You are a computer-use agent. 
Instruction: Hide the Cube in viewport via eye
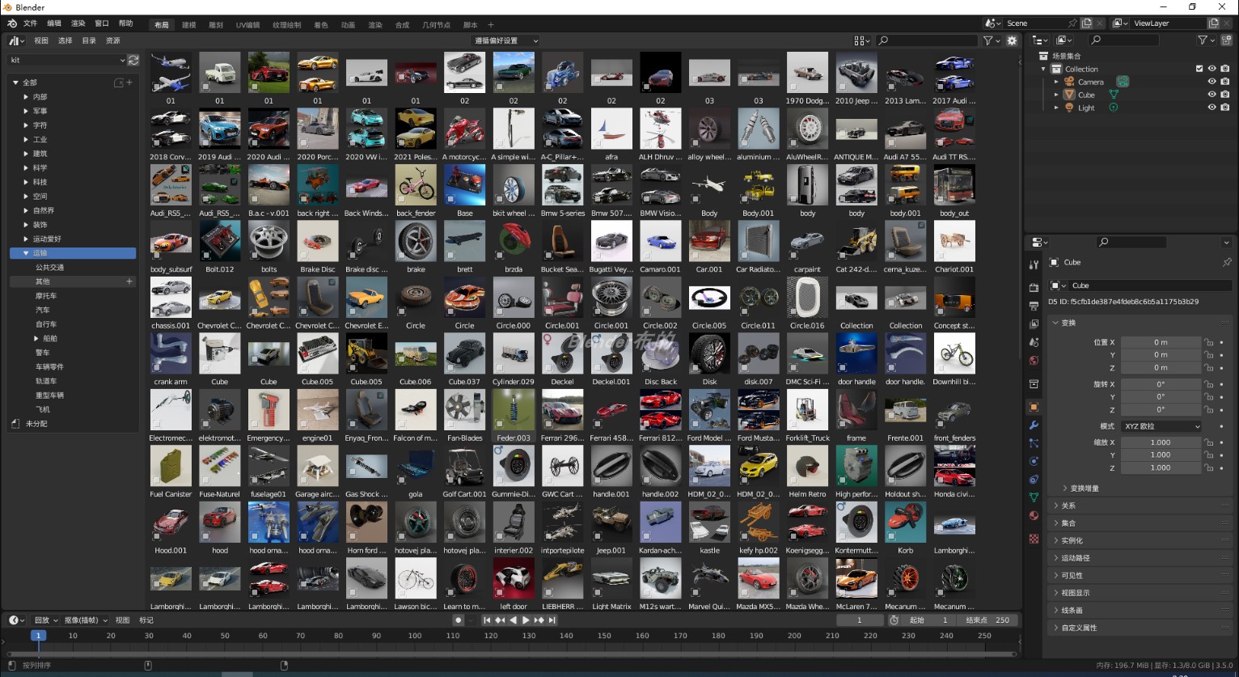(x=1212, y=95)
